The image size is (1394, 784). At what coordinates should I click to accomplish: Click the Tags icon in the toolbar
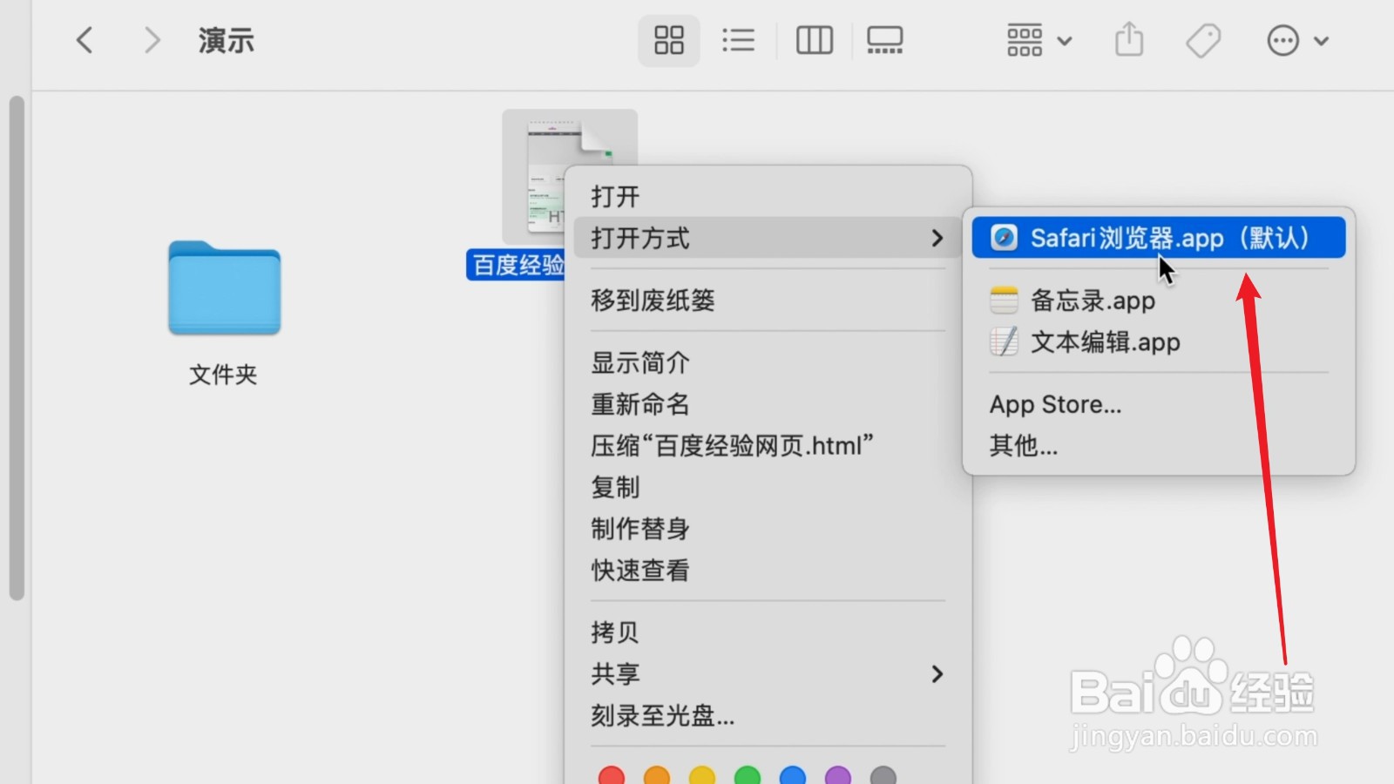coord(1202,40)
